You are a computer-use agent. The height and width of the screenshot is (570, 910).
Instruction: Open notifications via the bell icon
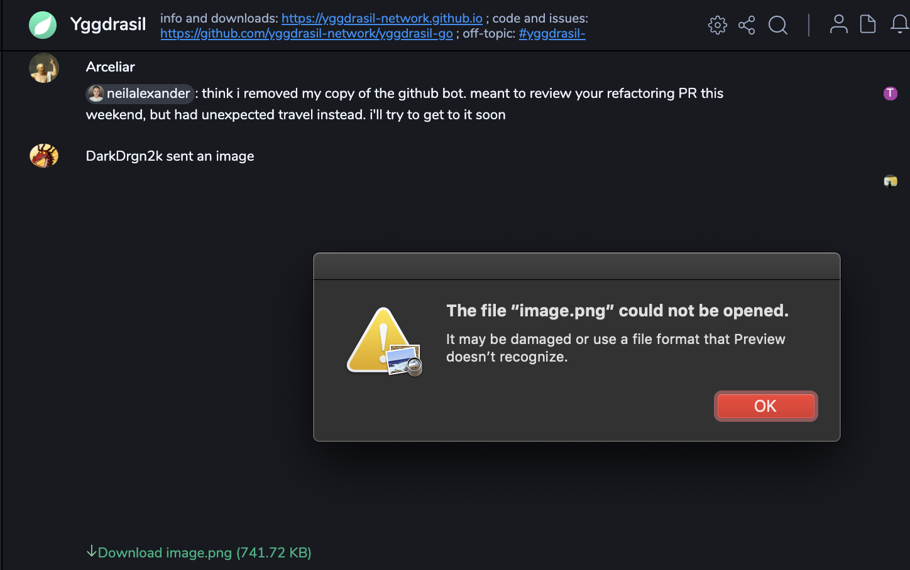click(x=897, y=25)
